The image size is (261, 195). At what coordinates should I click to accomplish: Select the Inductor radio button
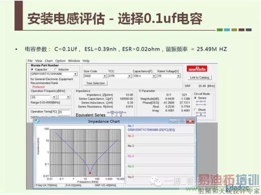[56, 69]
